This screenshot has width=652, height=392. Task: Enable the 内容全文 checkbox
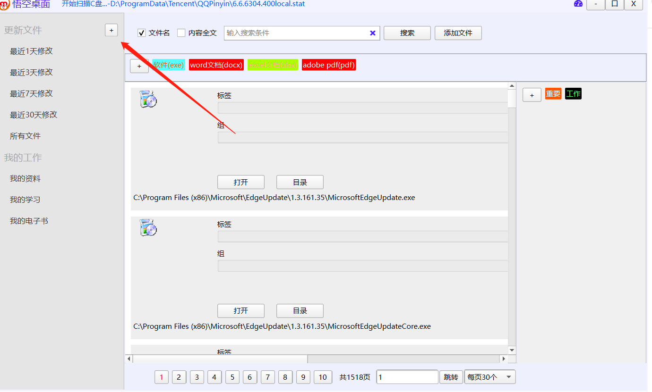[x=181, y=33]
